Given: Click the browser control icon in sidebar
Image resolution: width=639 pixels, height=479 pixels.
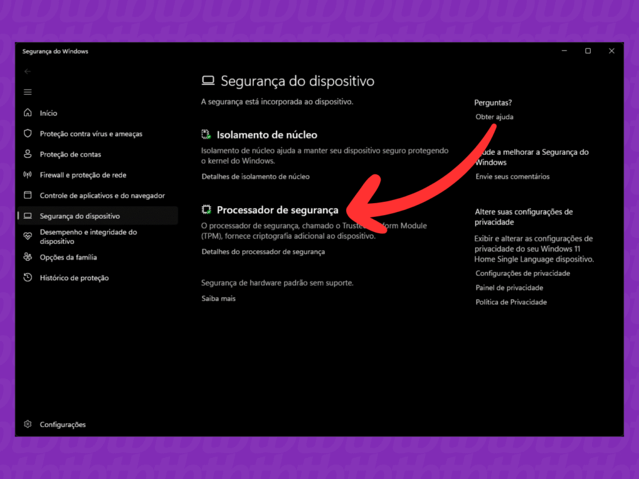Looking at the screenshot, I should point(28,195).
